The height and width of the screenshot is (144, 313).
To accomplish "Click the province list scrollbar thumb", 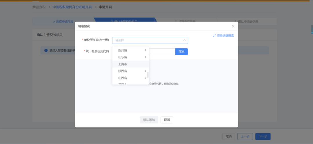I will (x=148, y=75).
